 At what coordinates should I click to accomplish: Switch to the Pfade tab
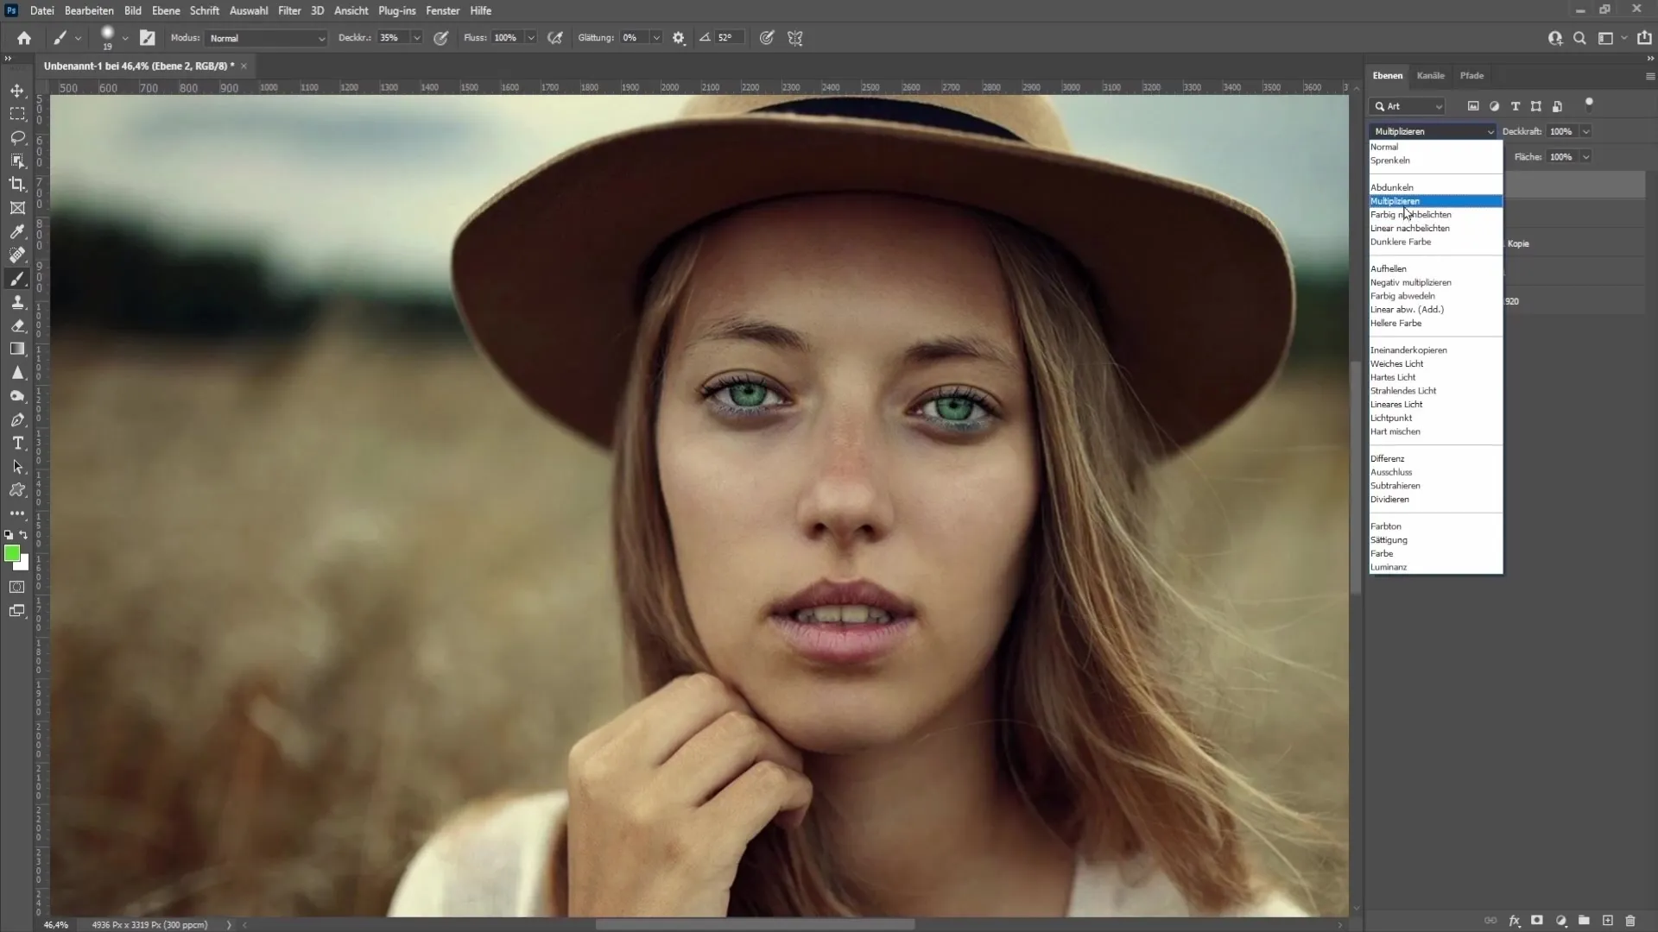(1471, 76)
